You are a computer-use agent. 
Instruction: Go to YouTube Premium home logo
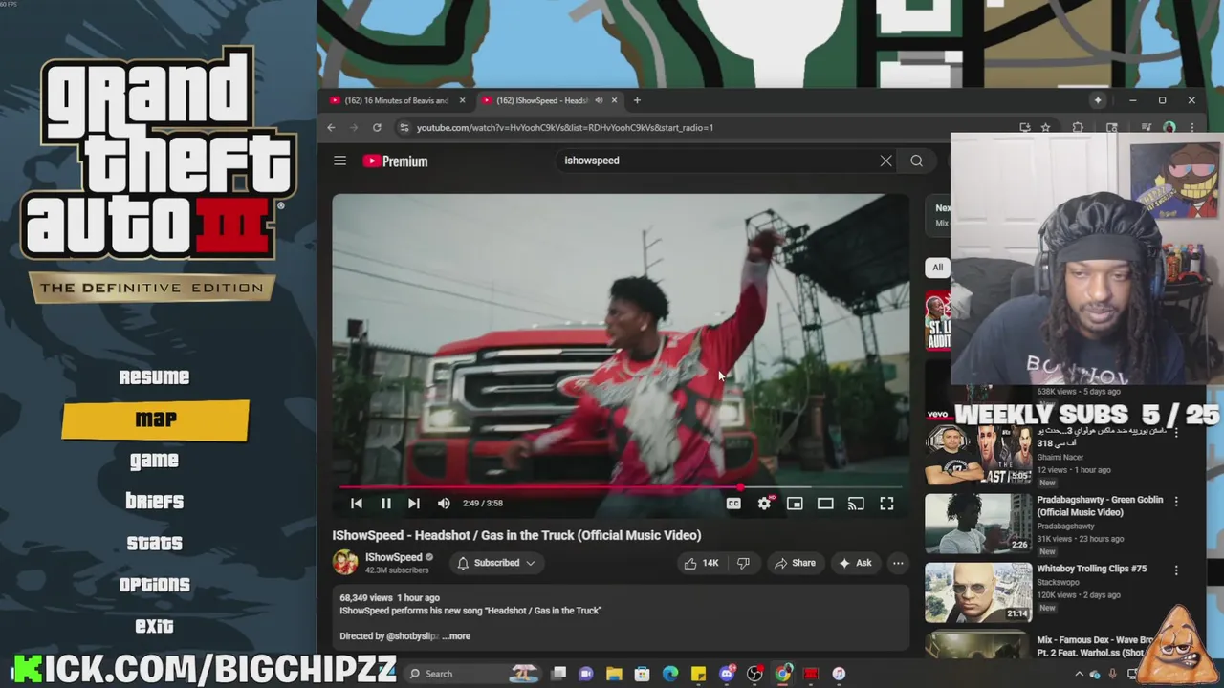[395, 161]
